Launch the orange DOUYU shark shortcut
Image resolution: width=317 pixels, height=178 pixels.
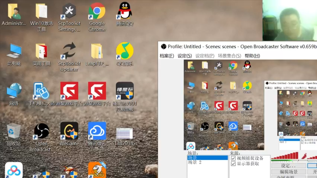97,170
